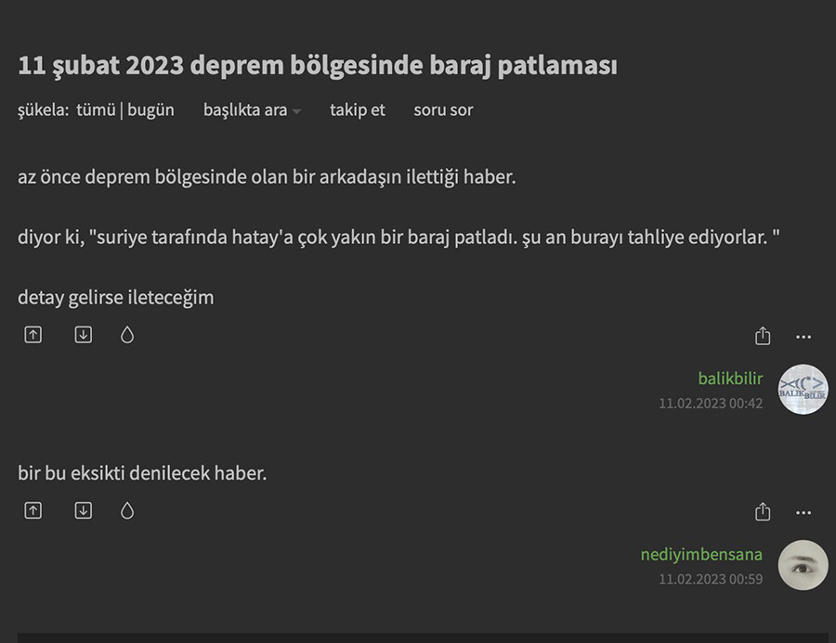Upvote the first entry with the up arrow
The height and width of the screenshot is (643, 836).
[x=32, y=334]
